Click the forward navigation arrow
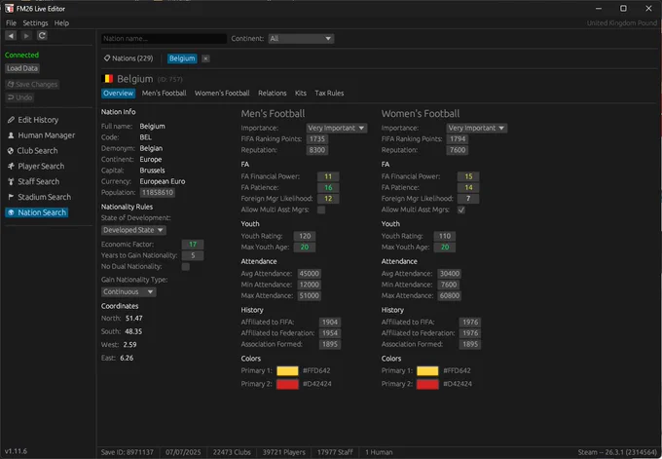The width and height of the screenshot is (662, 459). click(26, 35)
